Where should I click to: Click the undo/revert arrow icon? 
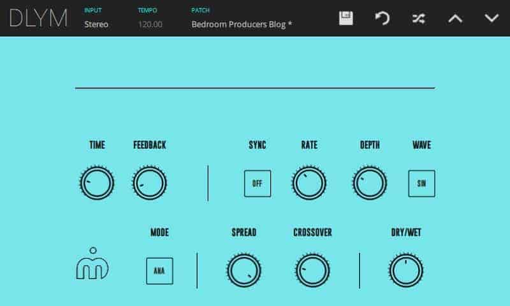(x=382, y=18)
